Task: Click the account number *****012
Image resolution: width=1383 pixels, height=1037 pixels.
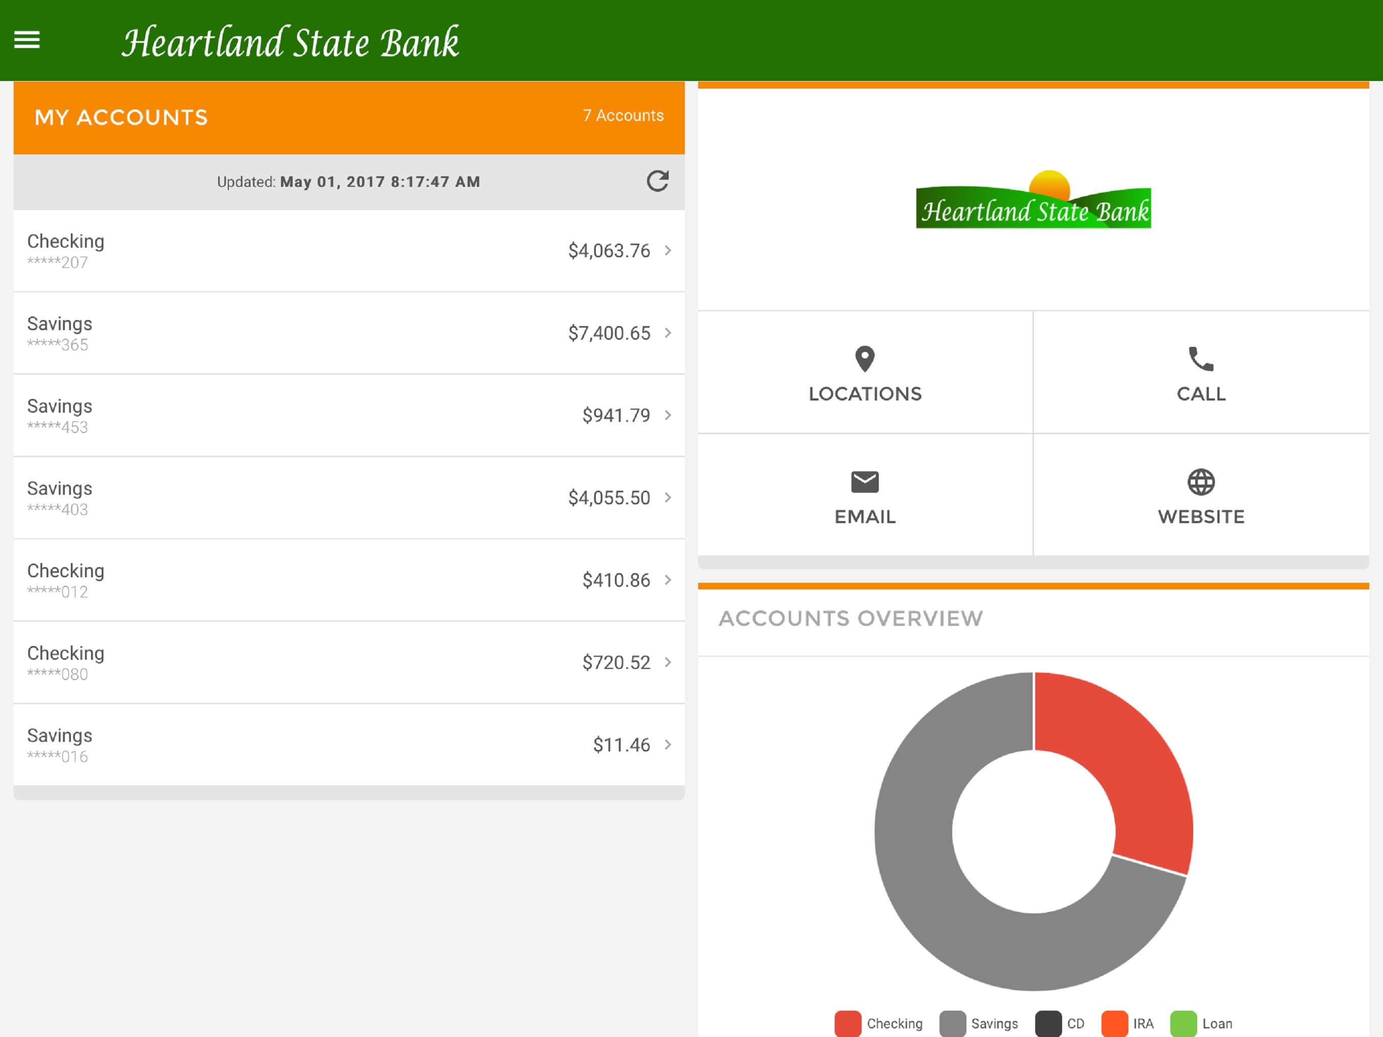Action: (58, 592)
